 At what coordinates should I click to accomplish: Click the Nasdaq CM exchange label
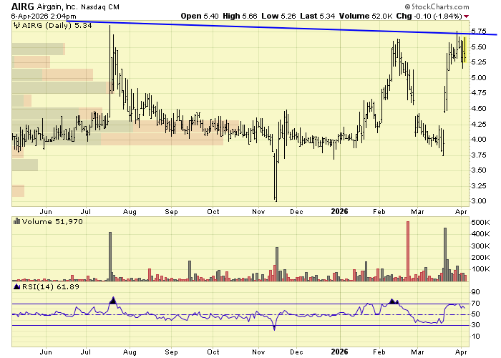[100, 6]
